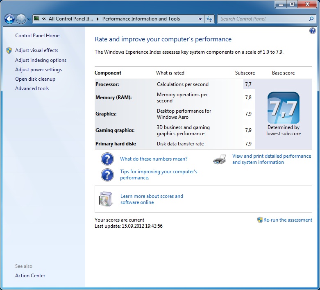The height and width of the screenshot is (290, 320).
Task: Open help with the blue question icon
Action: pyautogui.click(x=313, y=31)
